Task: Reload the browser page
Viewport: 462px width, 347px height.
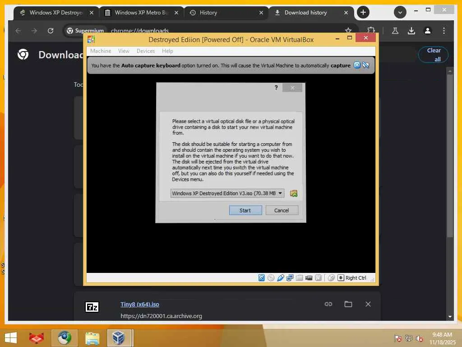Action: coord(51,31)
